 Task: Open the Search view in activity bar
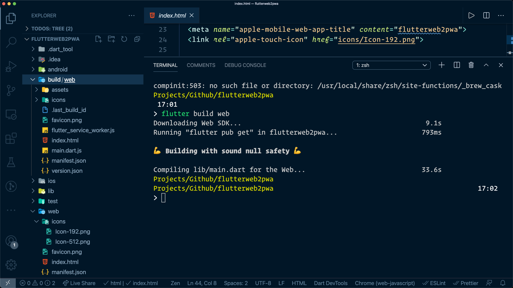tap(11, 42)
